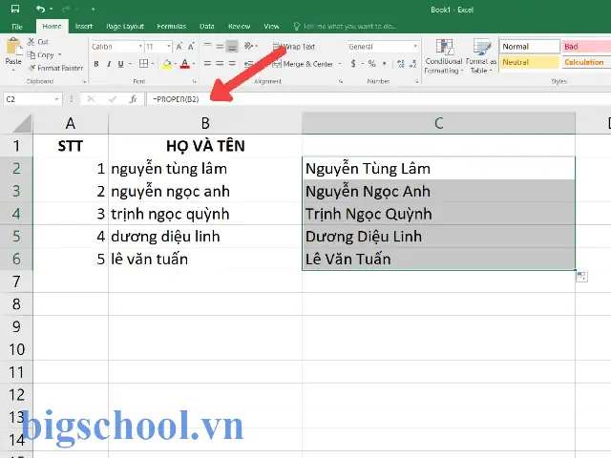
Task: Click Merge & Center
Action: pyautogui.click(x=303, y=64)
